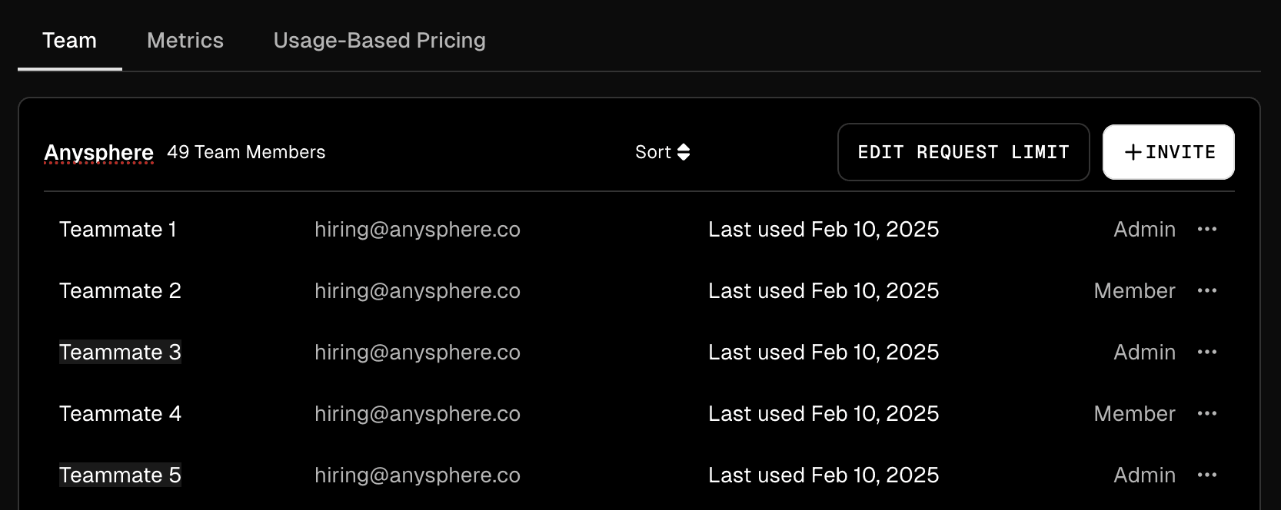The width and height of the screenshot is (1281, 510).
Task: Open the ellipsis menu for Teammate 3
Action: (x=1206, y=352)
